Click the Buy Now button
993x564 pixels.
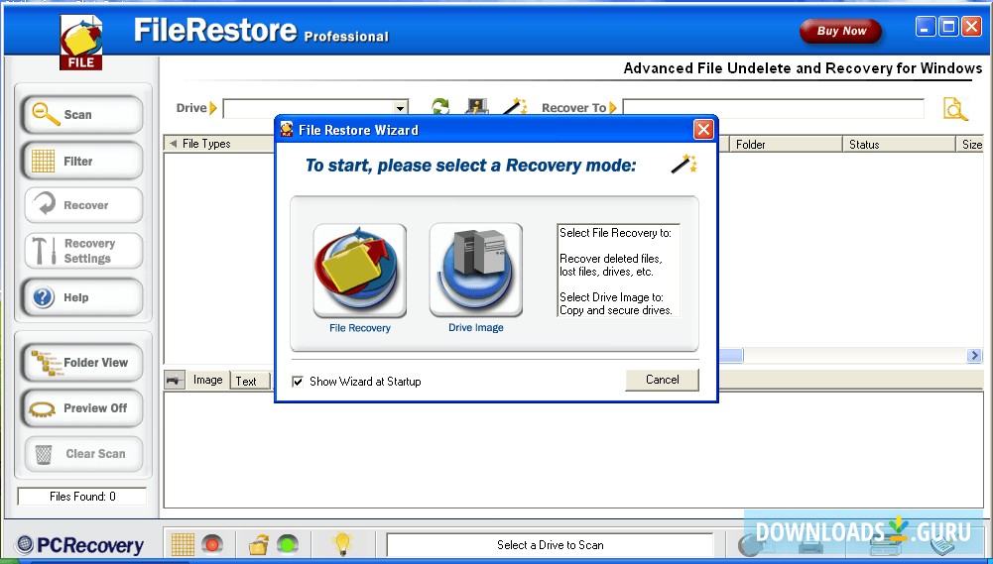coord(840,31)
